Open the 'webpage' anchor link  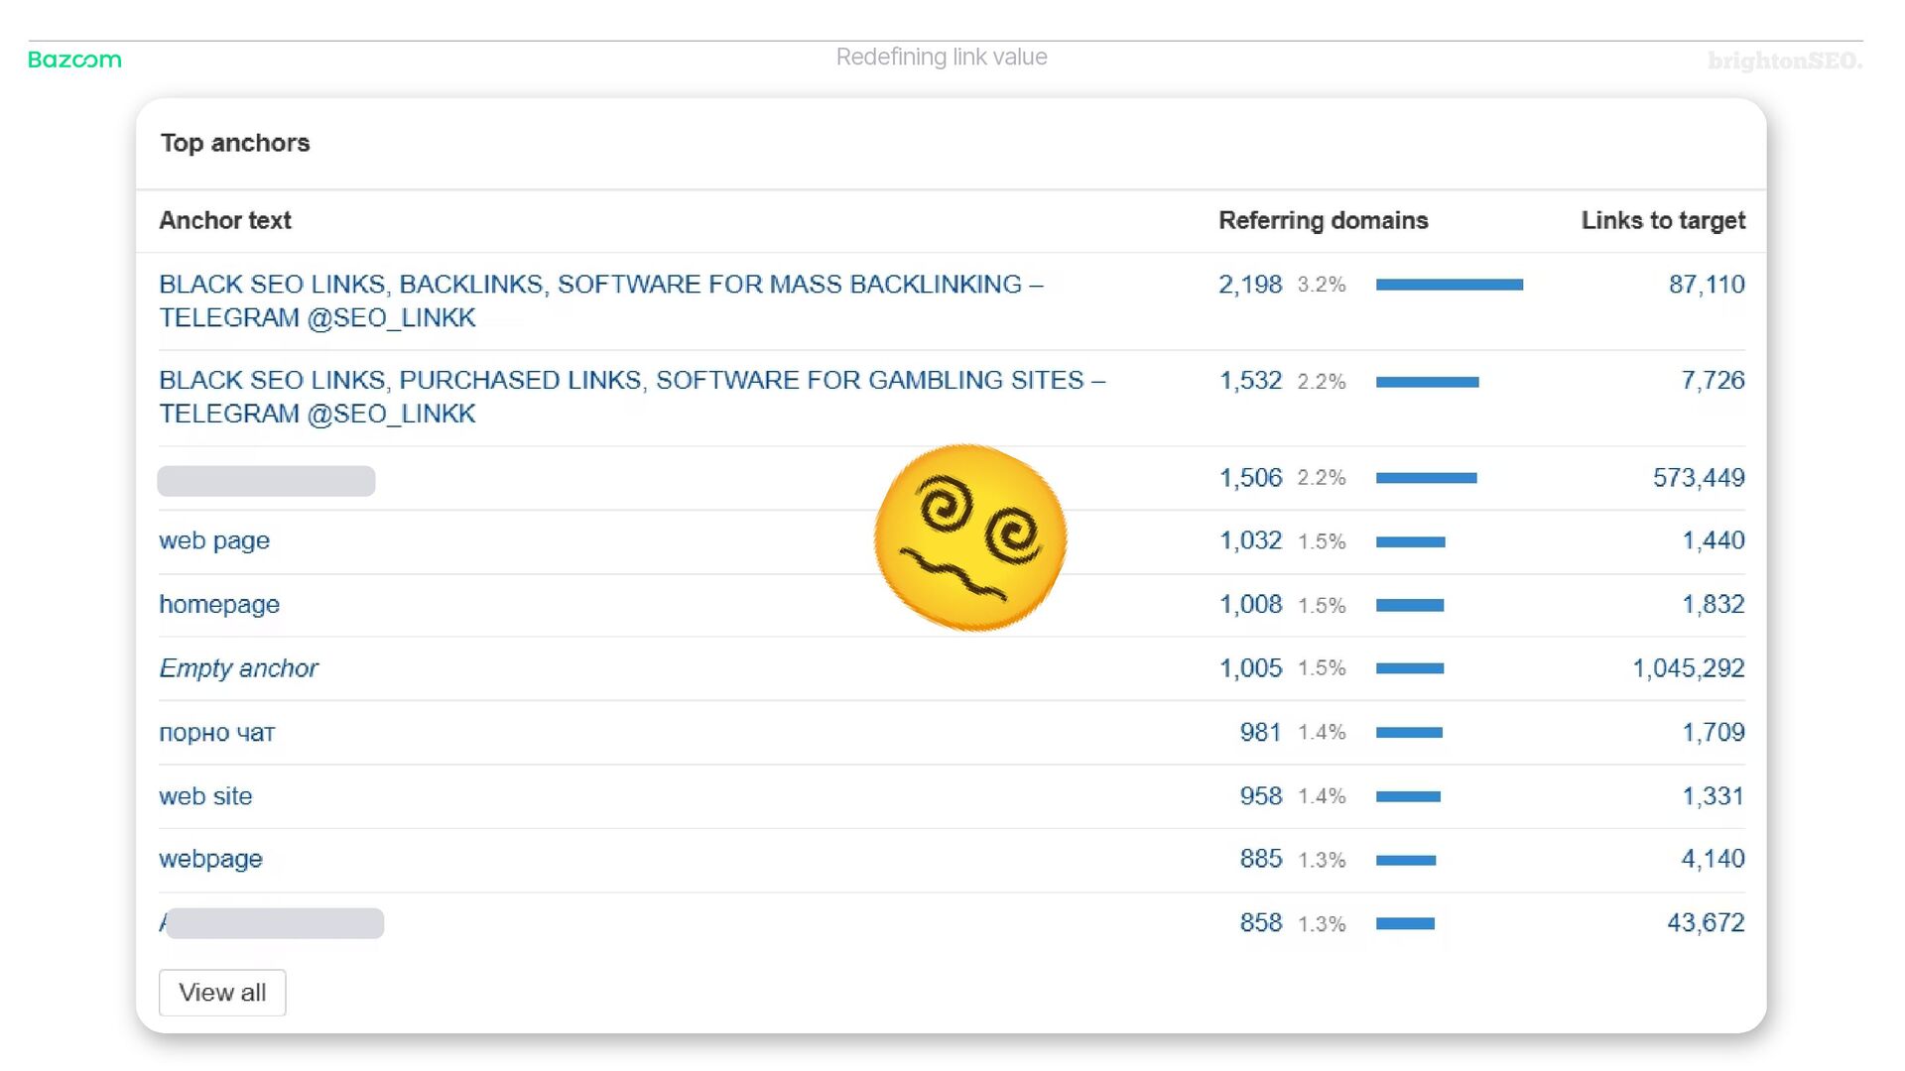(x=210, y=859)
